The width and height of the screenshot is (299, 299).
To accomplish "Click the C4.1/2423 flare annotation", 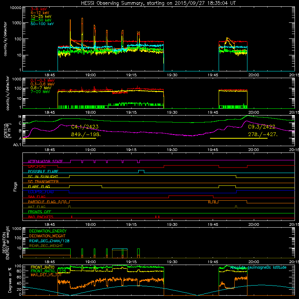I will [85, 127].
